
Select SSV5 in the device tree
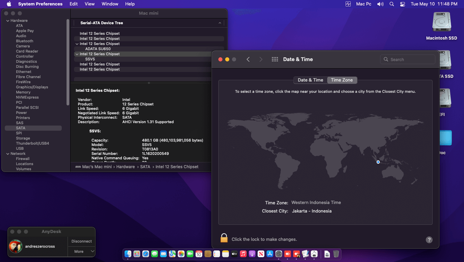coord(90,59)
